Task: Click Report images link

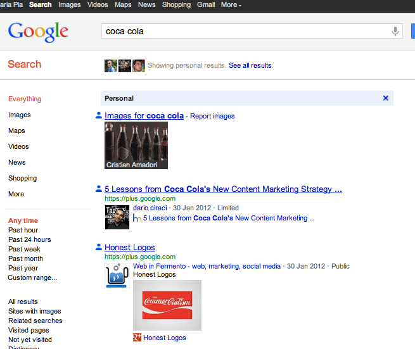Action: [212, 116]
